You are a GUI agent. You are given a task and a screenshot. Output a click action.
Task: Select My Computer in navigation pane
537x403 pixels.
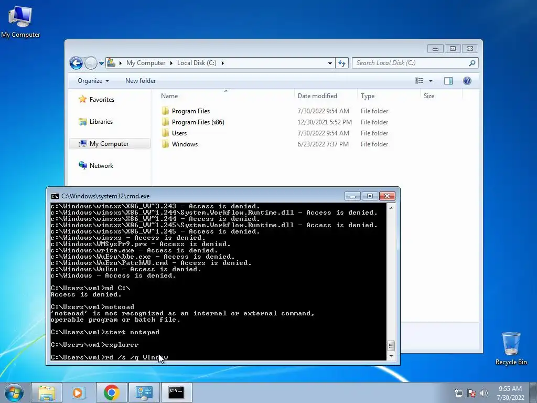click(109, 144)
